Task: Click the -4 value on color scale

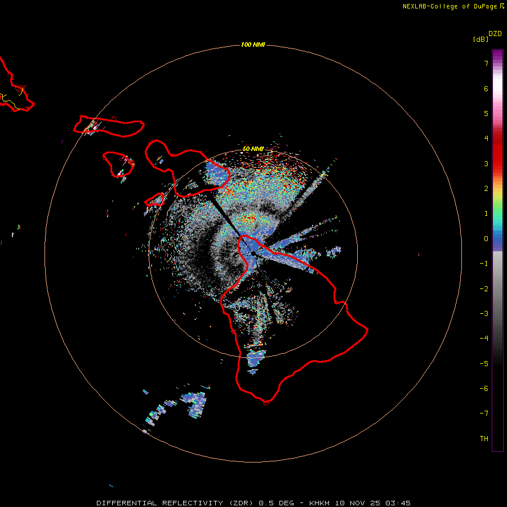Action: point(484,339)
